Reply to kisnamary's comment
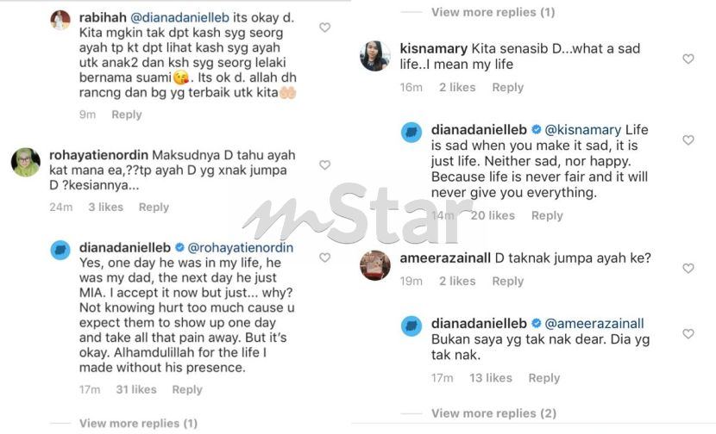The height and width of the screenshot is (434, 716). click(x=508, y=87)
